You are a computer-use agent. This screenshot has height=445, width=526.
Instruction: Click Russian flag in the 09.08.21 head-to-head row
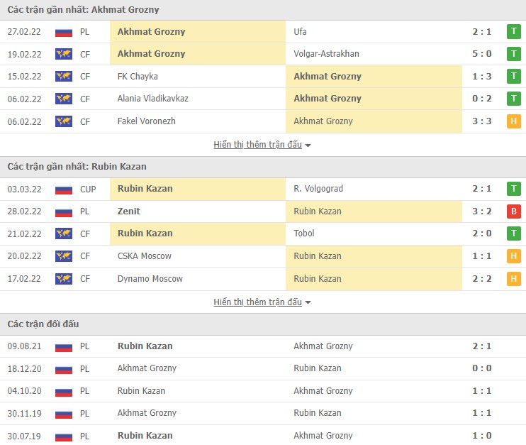(64, 346)
